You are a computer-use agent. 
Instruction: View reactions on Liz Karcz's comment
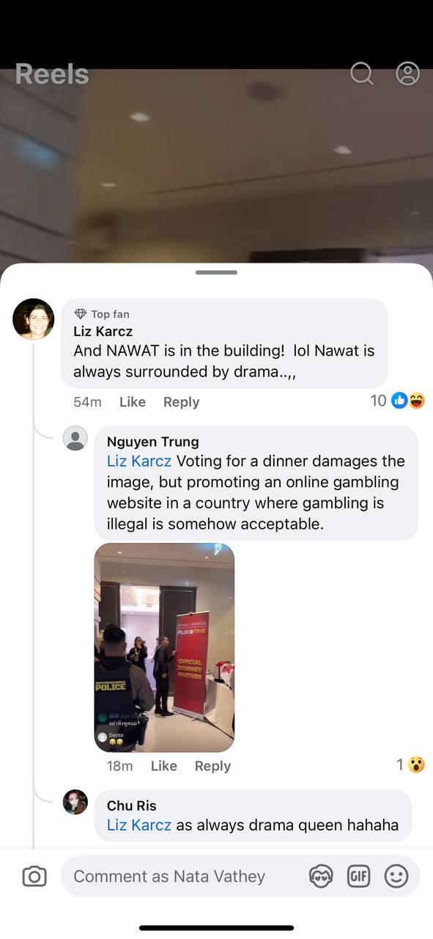coord(398,401)
